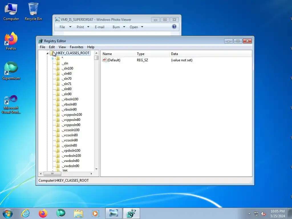Open Internet Explorer from the taskbar
This screenshot has height=219, width=292.
pos(25,213)
